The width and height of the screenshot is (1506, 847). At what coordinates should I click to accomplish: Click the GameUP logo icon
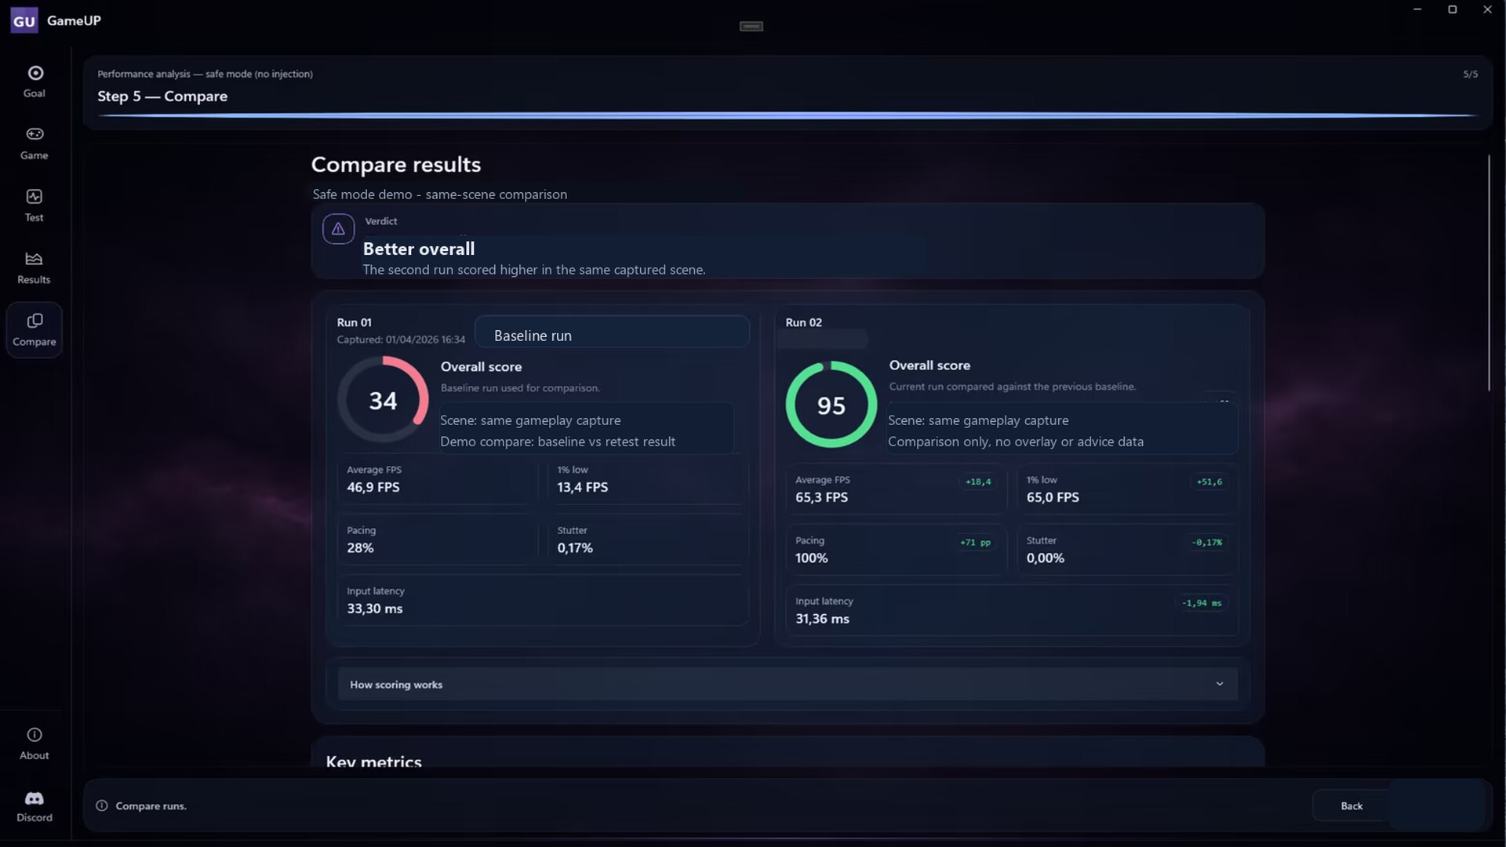(24, 20)
